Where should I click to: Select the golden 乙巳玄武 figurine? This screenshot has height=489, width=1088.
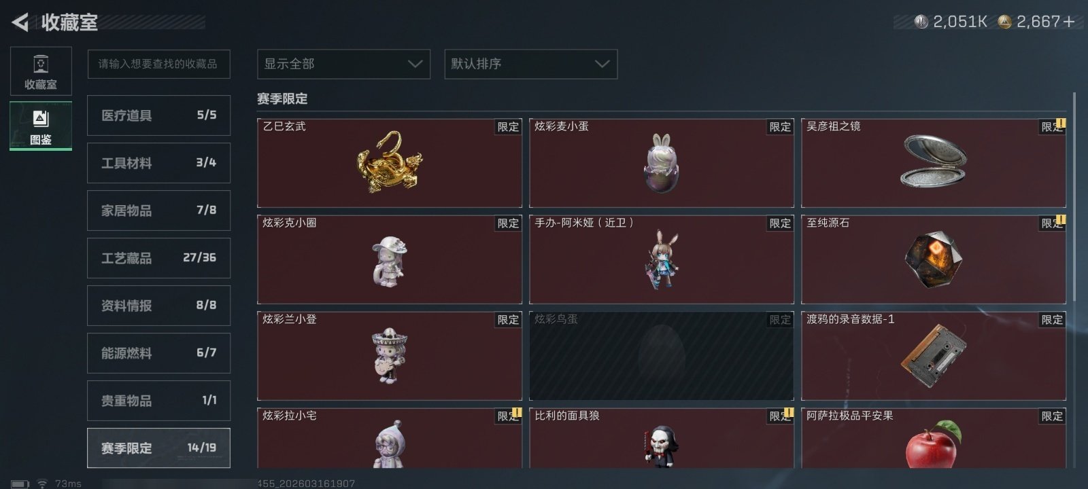[390, 163]
